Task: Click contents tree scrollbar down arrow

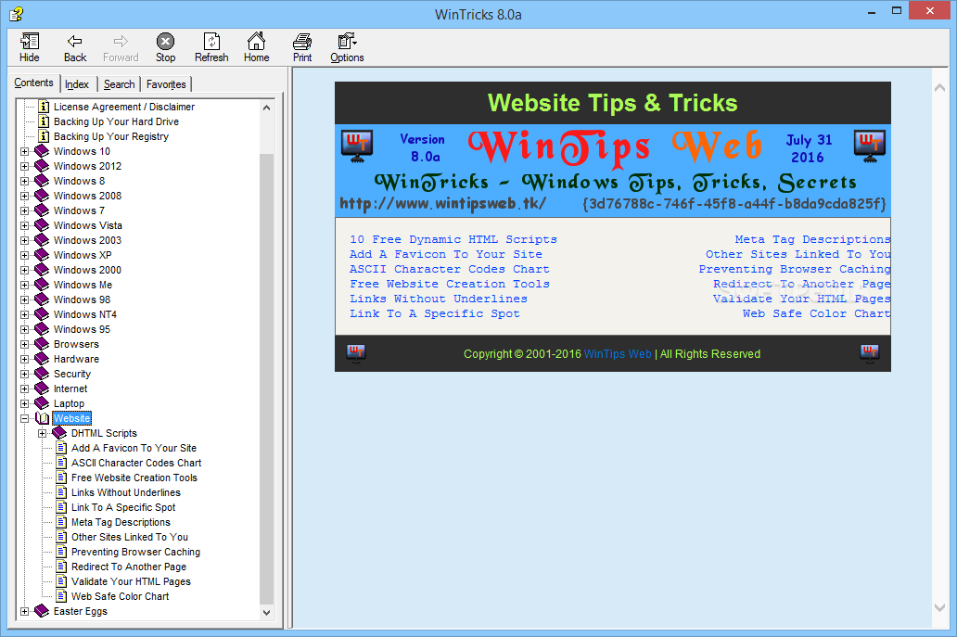Action: pyautogui.click(x=266, y=612)
